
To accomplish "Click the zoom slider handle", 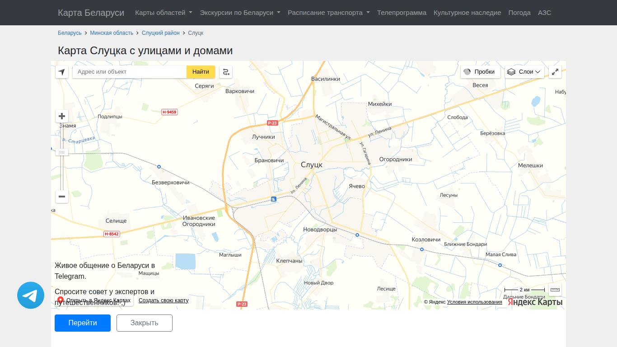I will (62, 152).
